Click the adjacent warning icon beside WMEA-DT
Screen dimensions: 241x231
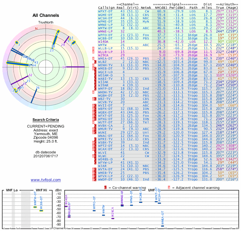click(x=93, y=58)
